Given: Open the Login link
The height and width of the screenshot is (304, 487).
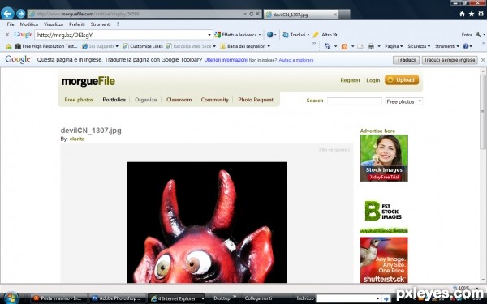Looking at the screenshot, I should 373,80.
